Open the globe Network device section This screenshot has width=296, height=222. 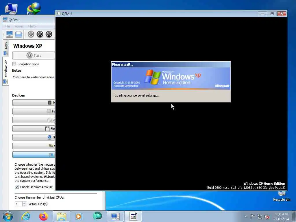point(34,137)
